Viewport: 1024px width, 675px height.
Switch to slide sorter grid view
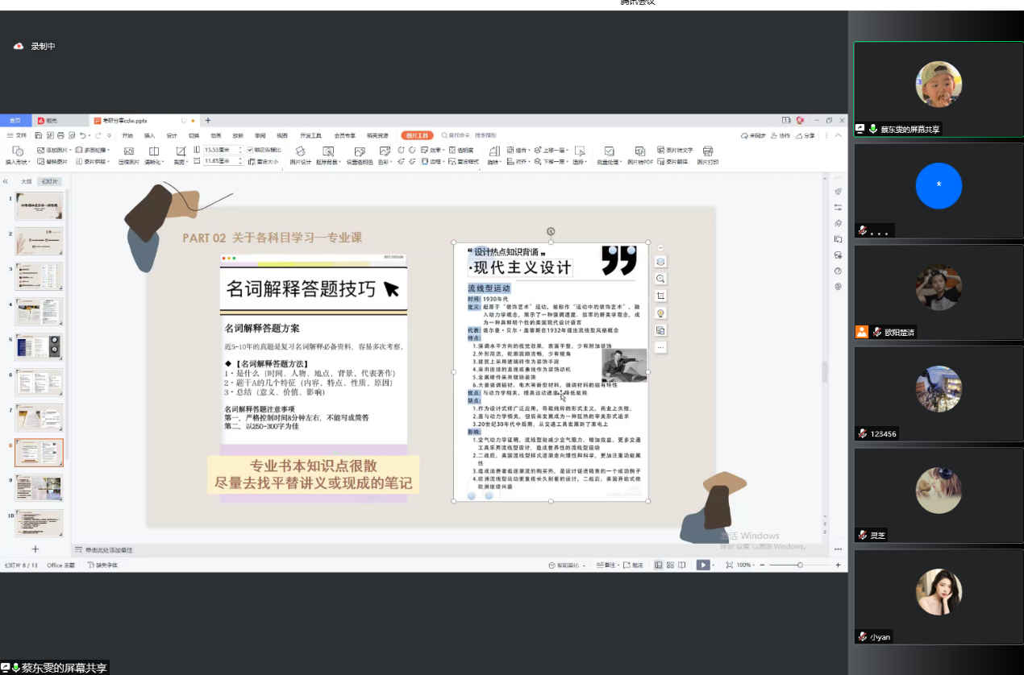point(670,565)
